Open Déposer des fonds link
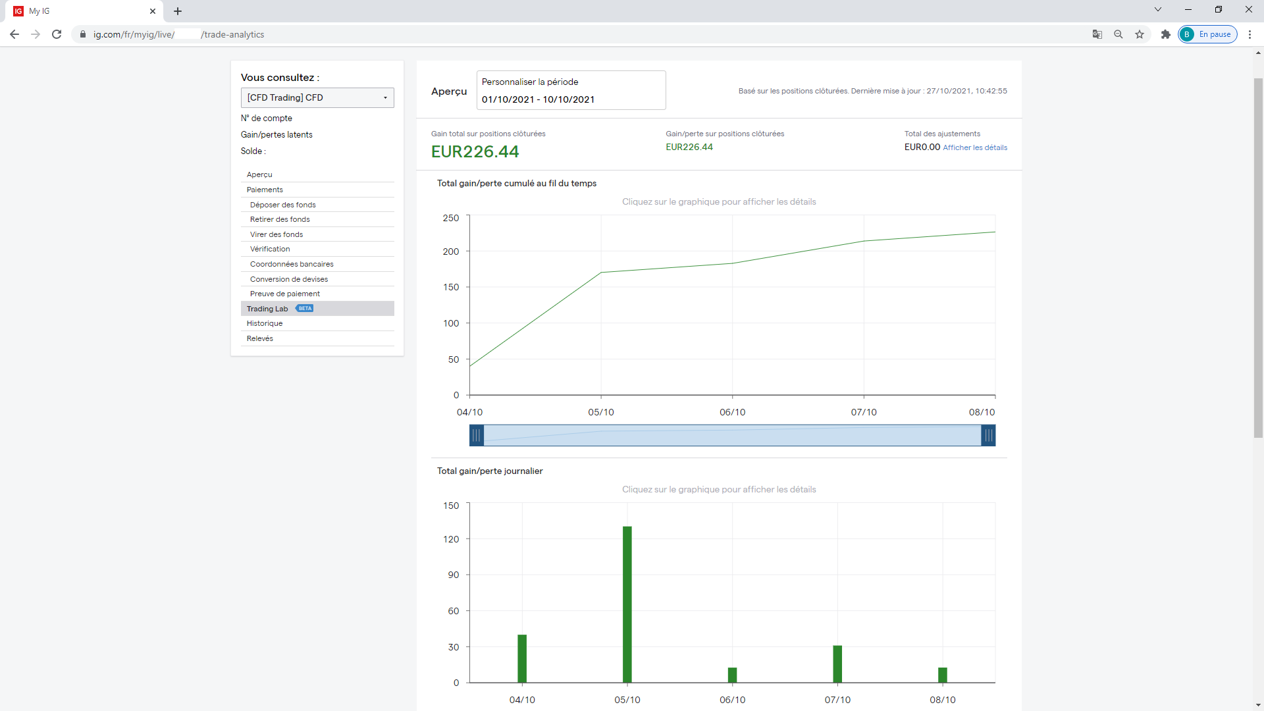The image size is (1264, 711). pyautogui.click(x=282, y=205)
